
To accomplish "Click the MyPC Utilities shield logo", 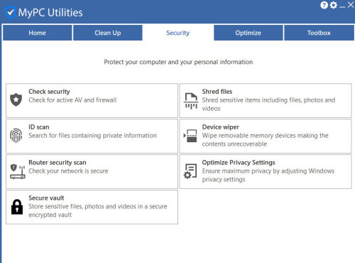I will (x=11, y=12).
